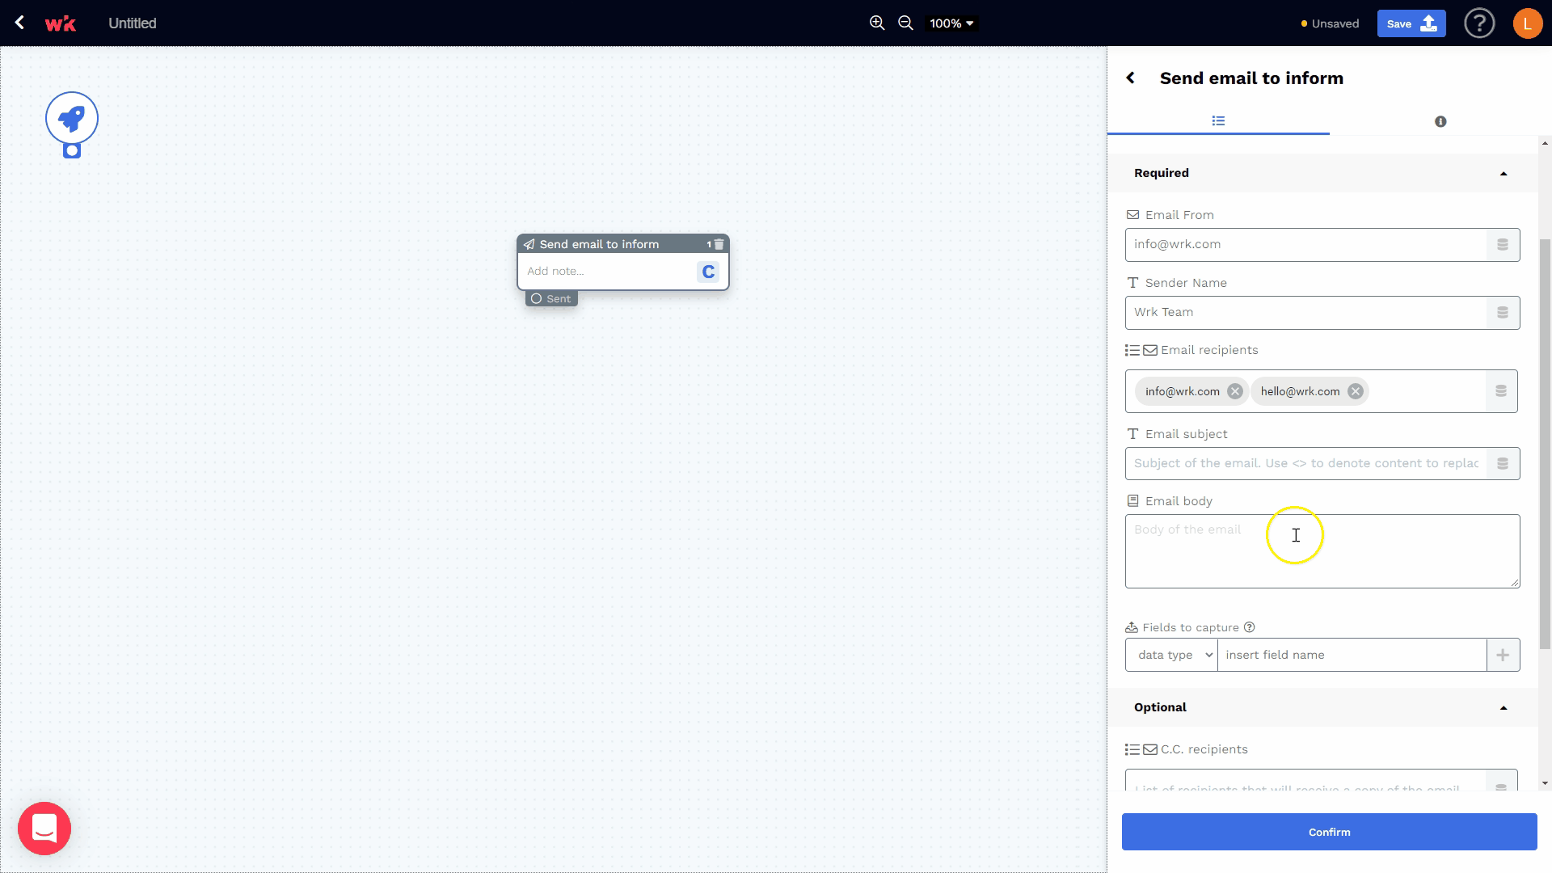Open Fields to capture help tooltip
Image resolution: width=1552 pixels, height=873 pixels.
pos(1249,627)
